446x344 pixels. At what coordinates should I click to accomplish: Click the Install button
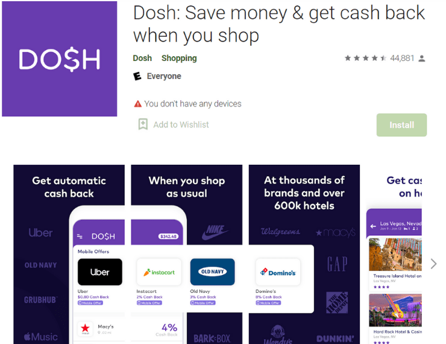coord(401,125)
